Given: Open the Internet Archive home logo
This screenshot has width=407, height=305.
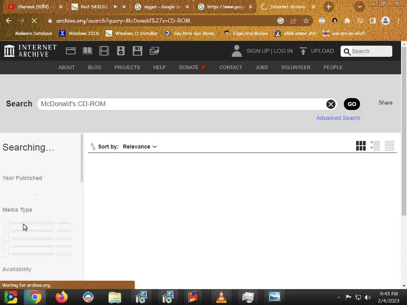Looking at the screenshot, I should tap(30, 51).
